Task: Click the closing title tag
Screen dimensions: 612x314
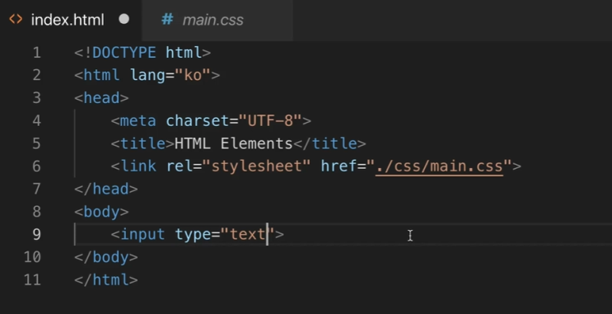Action: point(329,143)
